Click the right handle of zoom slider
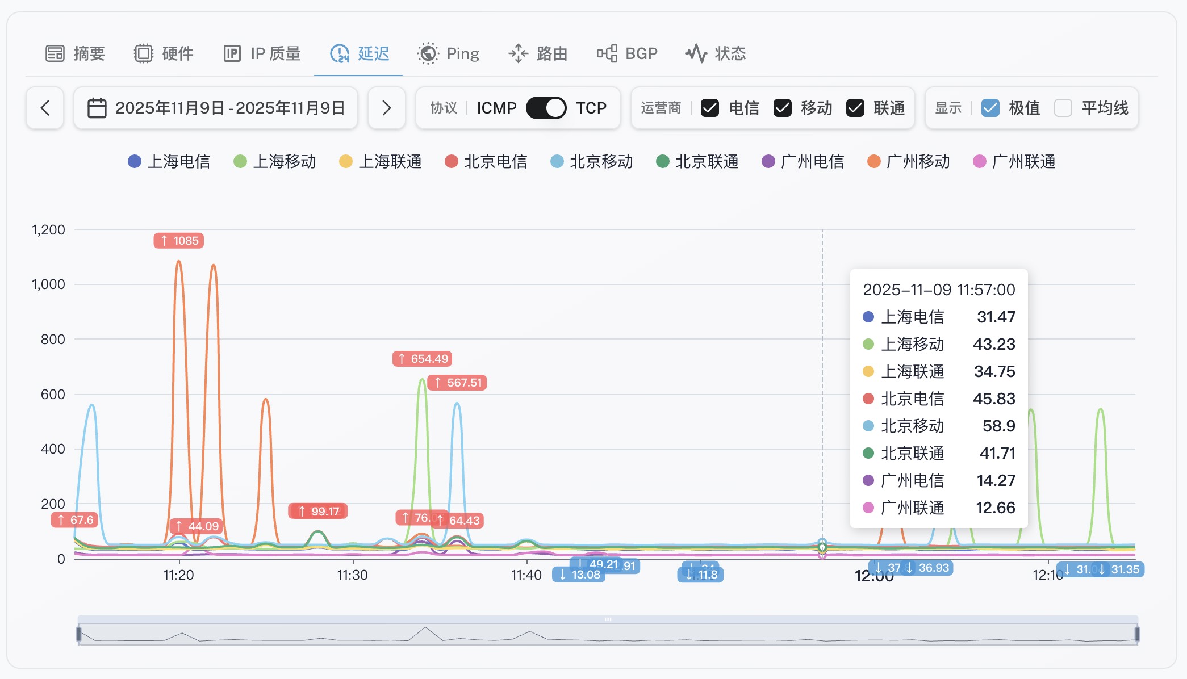Screen dimensions: 1187x679 [x=1137, y=634]
